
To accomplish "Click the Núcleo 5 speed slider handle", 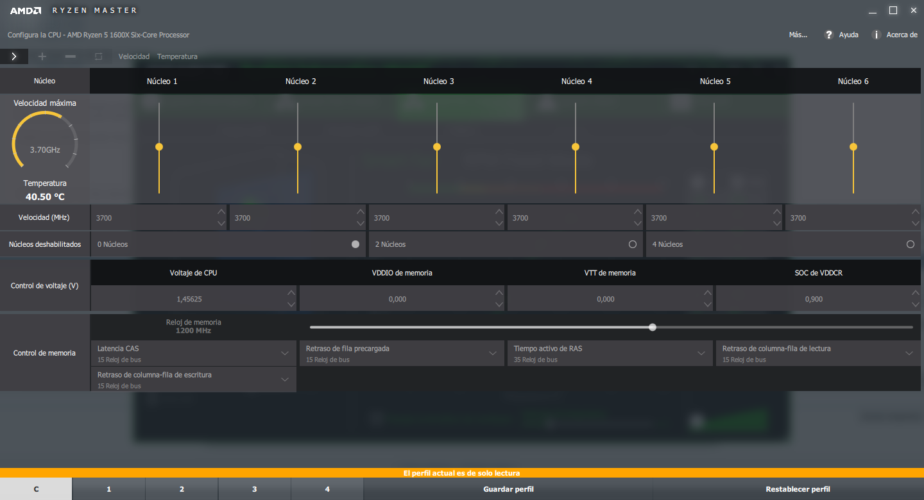I will tap(714, 147).
